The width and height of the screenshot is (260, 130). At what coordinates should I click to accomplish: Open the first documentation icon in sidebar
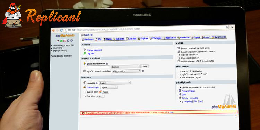pyautogui.click(x=68, y=41)
